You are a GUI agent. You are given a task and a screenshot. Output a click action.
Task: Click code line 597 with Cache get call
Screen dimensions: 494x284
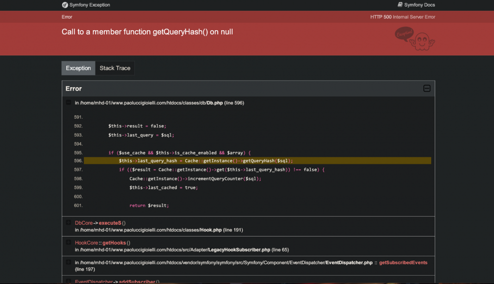point(221,170)
